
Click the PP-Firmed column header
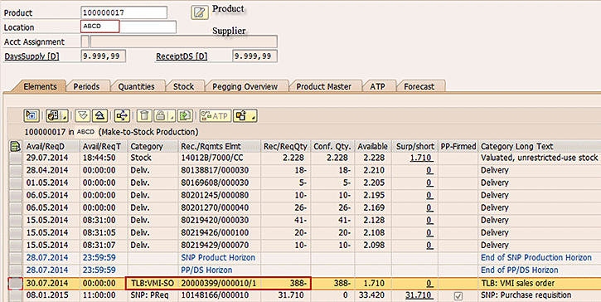(458, 146)
